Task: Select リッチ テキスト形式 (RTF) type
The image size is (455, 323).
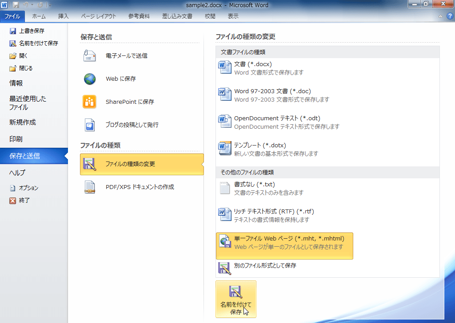Action: tap(284, 215)
